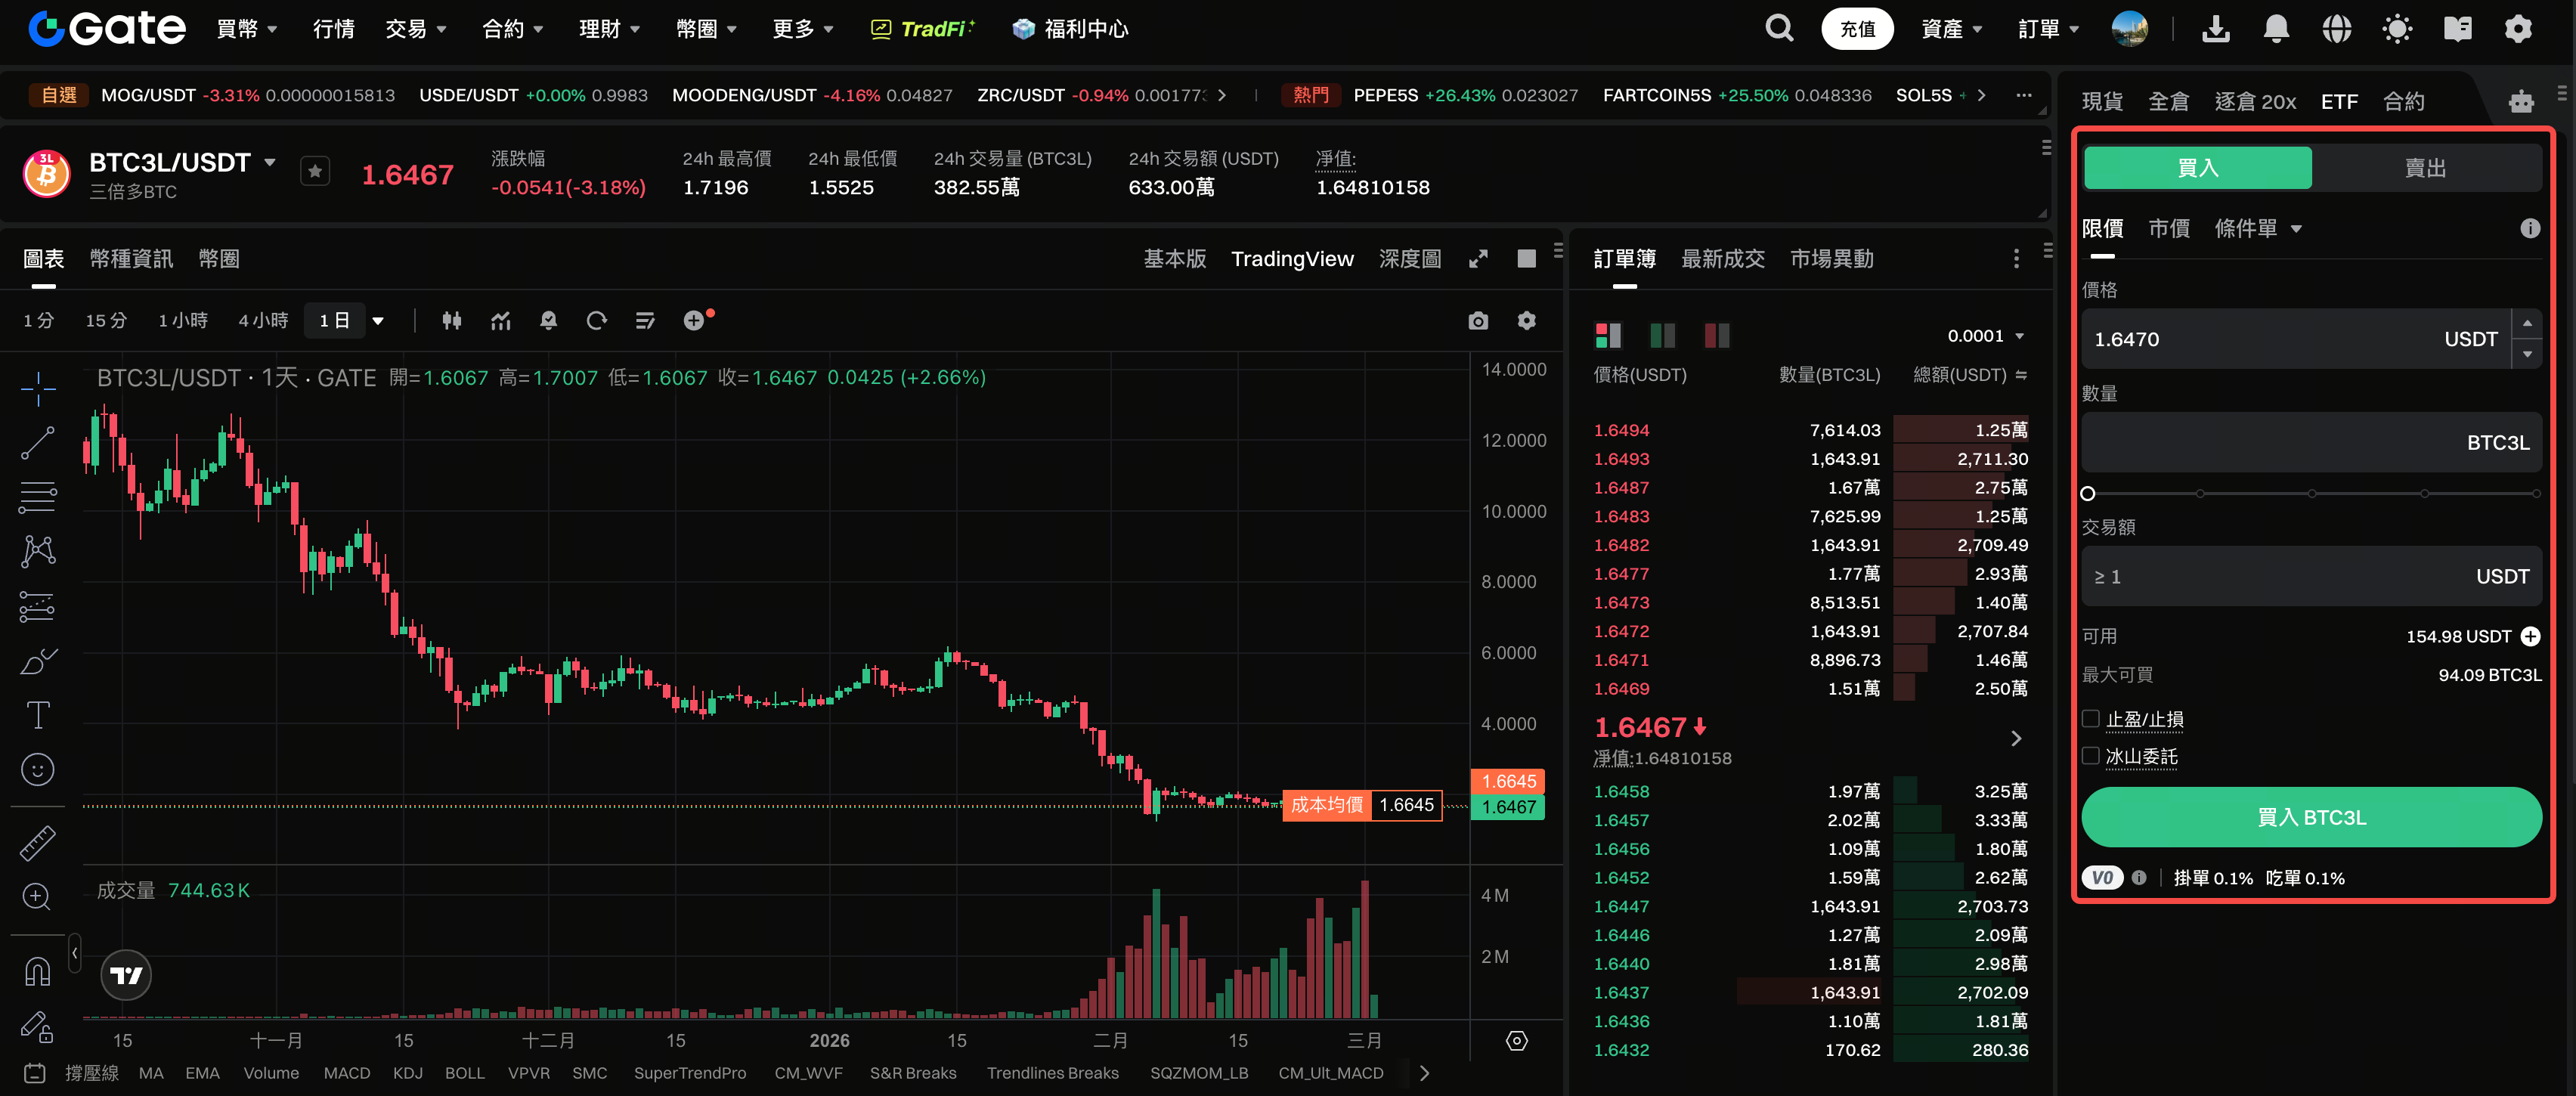Select the trend line drawing tool
The image size is (2576, 1096).
(x=38, y=442)
